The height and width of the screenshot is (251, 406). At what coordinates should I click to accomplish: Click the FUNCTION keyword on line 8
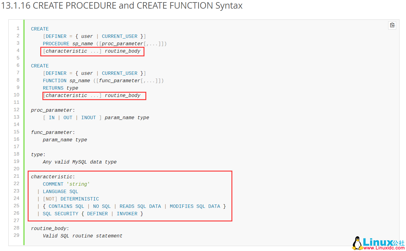[x=54, y=81]
